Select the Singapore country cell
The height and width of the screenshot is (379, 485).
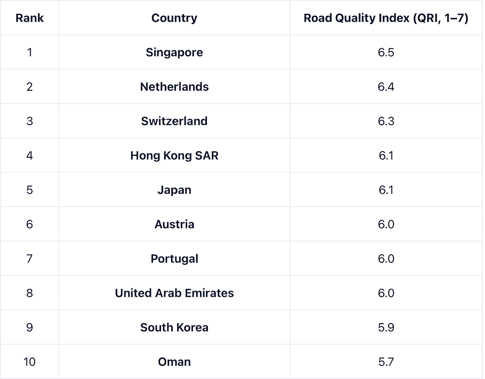174,52
